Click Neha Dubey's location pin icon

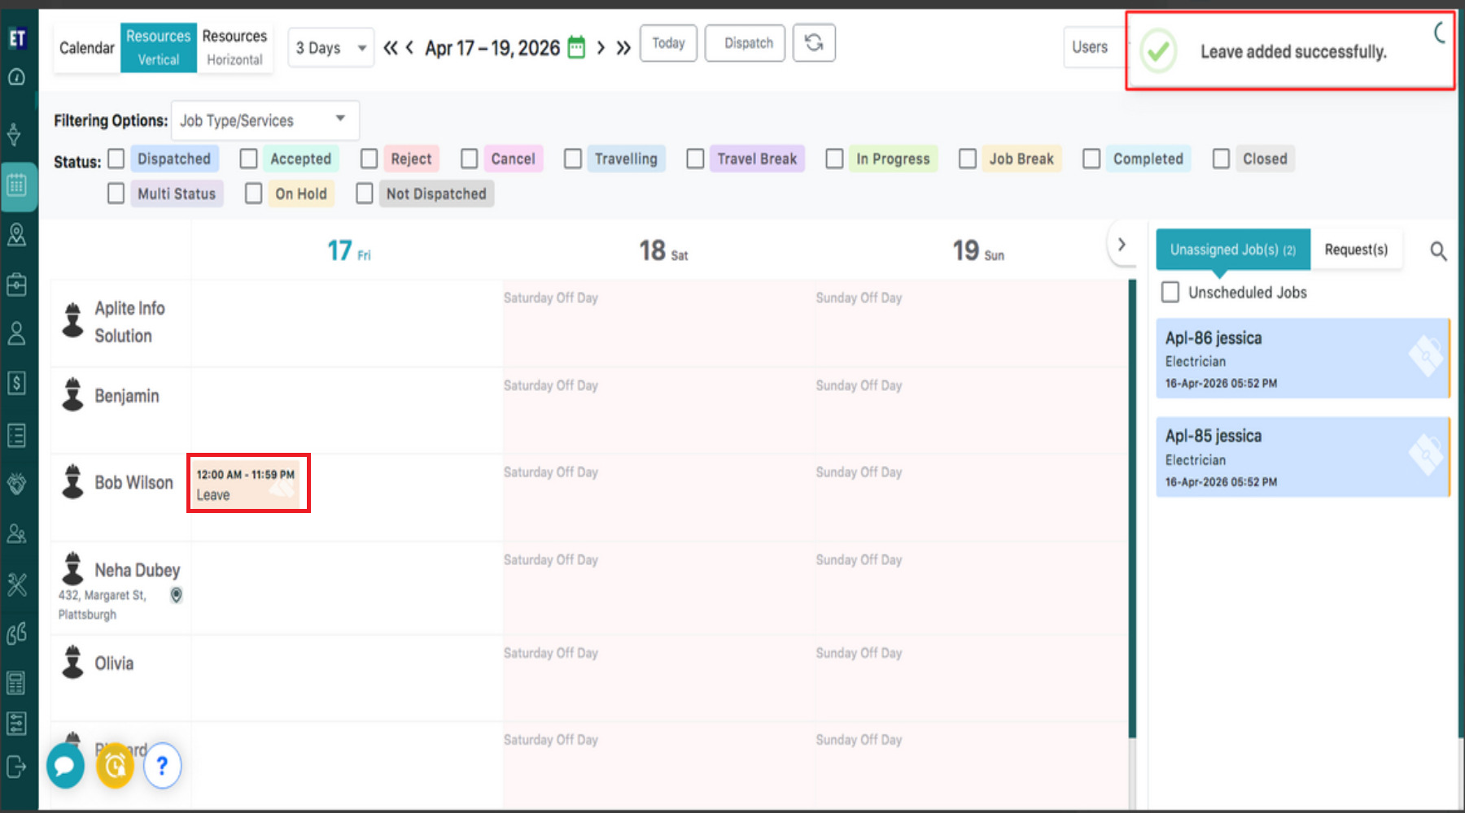click(x=176, y=595)
